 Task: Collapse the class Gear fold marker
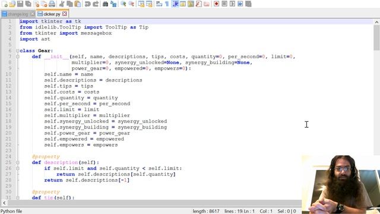click(17, 51)
